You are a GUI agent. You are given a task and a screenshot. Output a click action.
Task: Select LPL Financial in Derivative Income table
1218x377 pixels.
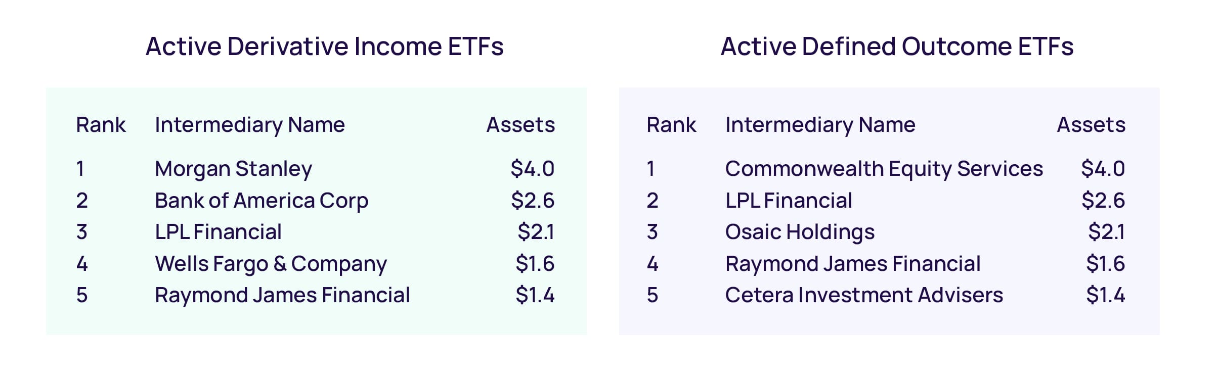point(218,232)
